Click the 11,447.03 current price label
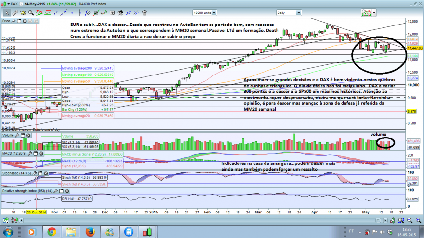 click(414, 48)
